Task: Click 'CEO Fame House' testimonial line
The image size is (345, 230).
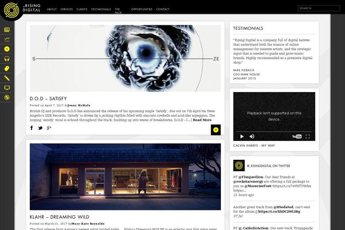Action: tap(247, 74)
